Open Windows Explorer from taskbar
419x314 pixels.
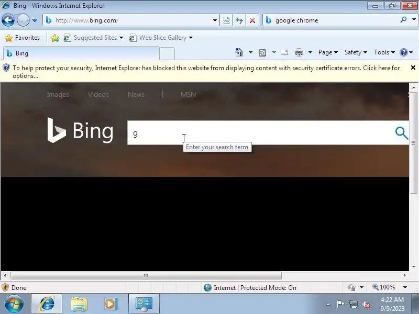(79, 304)
